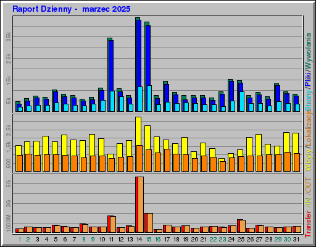Click day label '31' on the x-axis
Image resolution: width=316 pixels, height=247 pixels.
click(296, 240)
